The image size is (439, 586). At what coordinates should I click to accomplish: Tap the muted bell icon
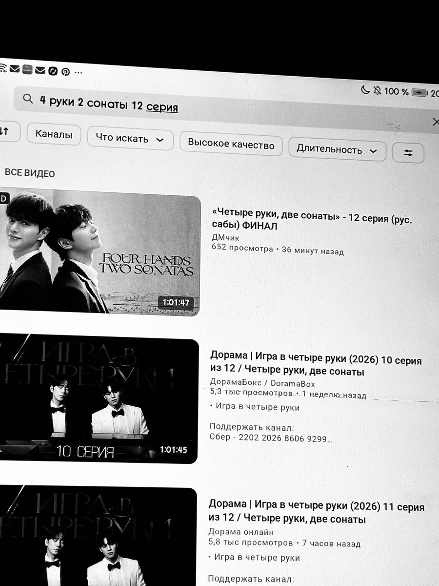point(377,90)
